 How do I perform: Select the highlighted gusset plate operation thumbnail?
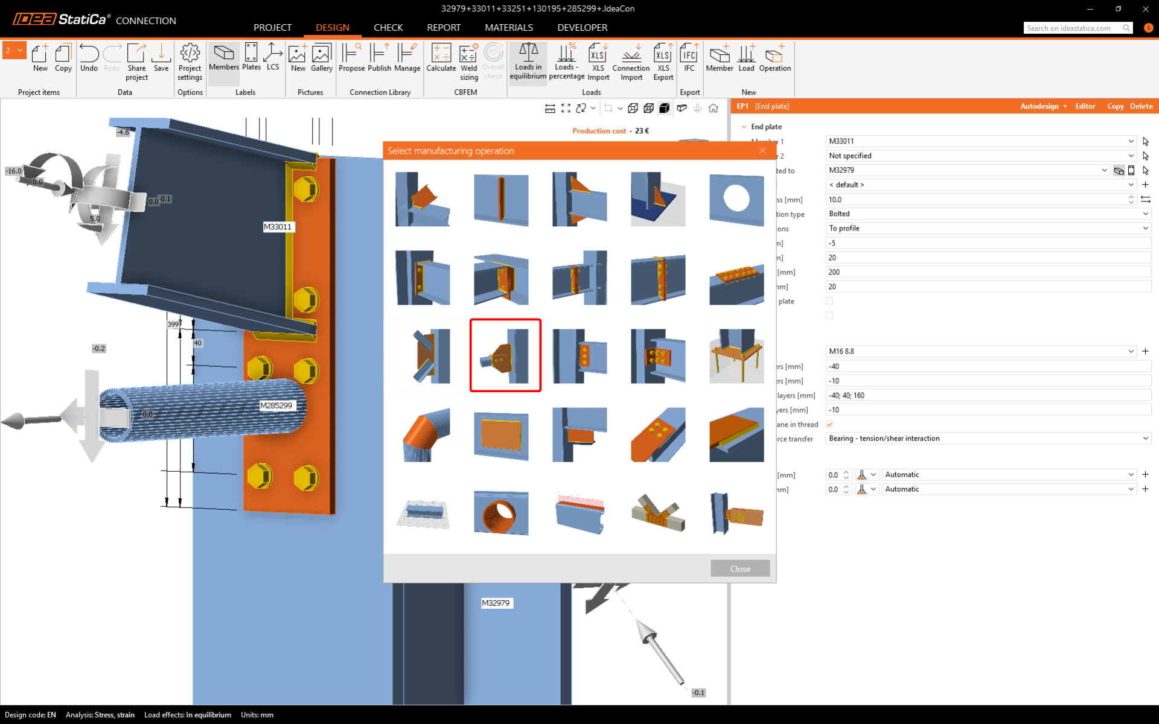[505, 355]
